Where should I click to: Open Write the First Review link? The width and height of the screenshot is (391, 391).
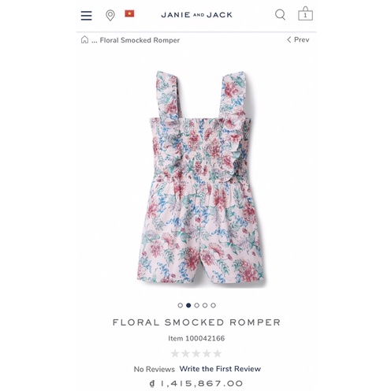point(220,369)
